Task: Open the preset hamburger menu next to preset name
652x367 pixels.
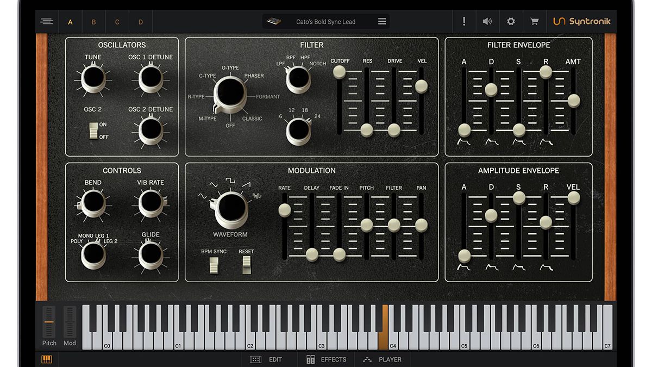Action: (x=382, y=21)
